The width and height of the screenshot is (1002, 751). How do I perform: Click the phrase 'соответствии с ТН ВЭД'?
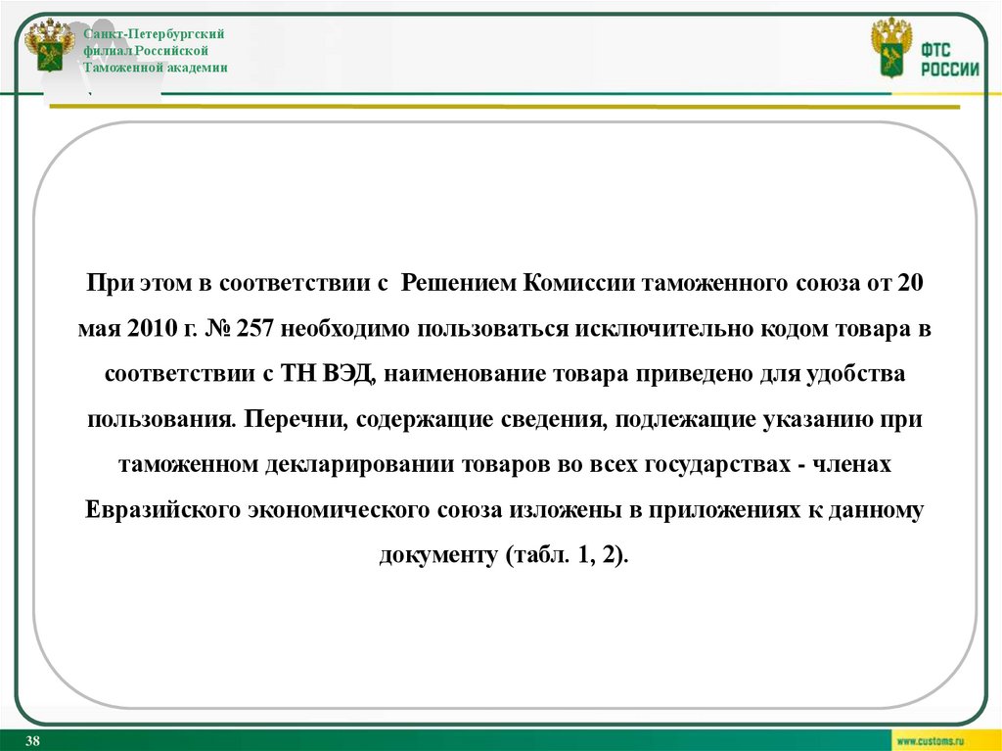point(238,374)
